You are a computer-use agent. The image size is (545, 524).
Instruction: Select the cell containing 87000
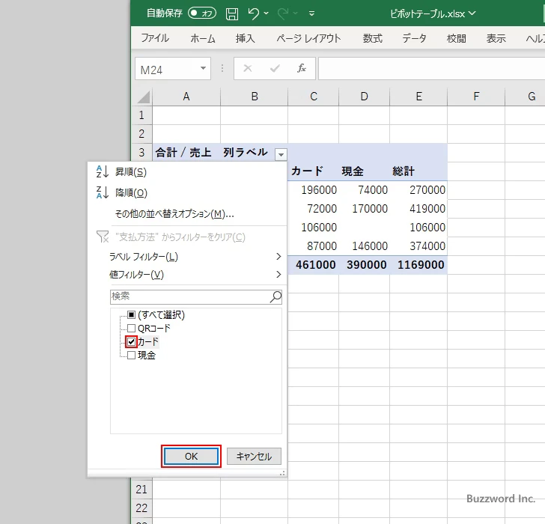(x=314, y=246)
